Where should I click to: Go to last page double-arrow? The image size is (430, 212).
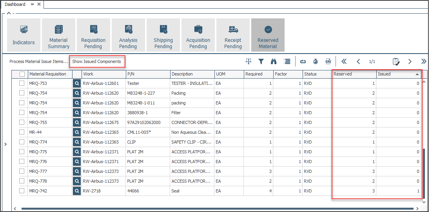click(424, 61)
